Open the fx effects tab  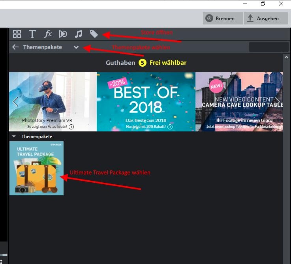pyautogui.click(x=48, y=34)
